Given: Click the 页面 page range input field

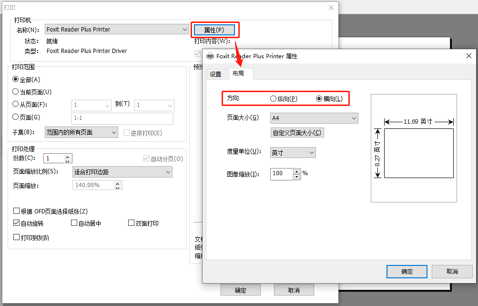Looking at the screenshot, I should [x=122, y=119].
